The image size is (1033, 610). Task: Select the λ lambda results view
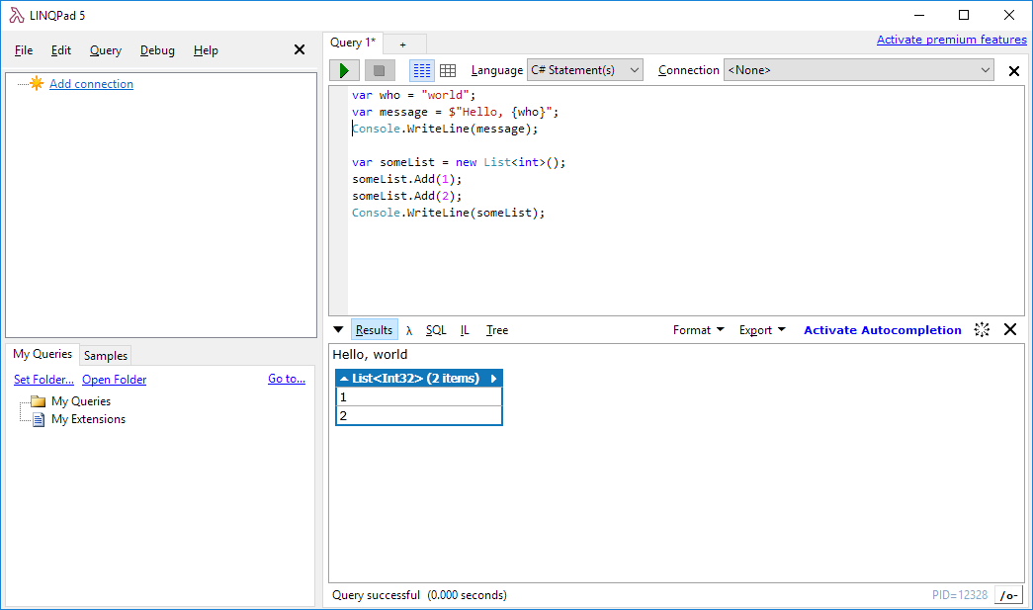point(408,329)
